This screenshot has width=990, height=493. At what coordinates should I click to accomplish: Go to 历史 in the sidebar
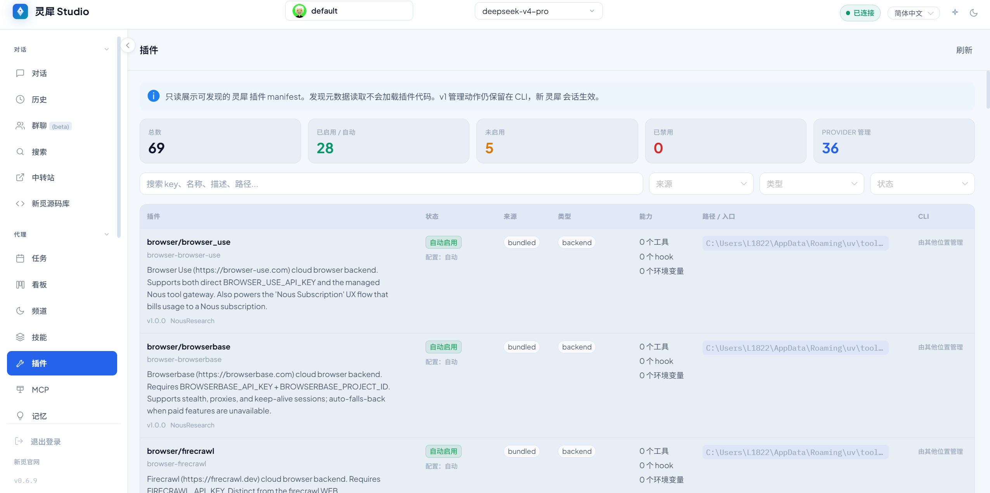click(62, 100)
